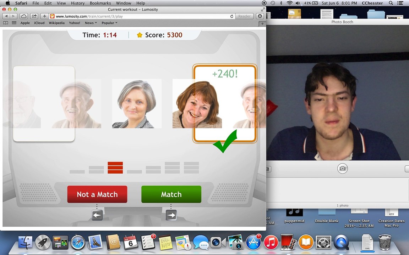Open Wi-Fi status menu
Image resolution: width=409 pixels, height=255 pixels.
[x=289, y=3]
